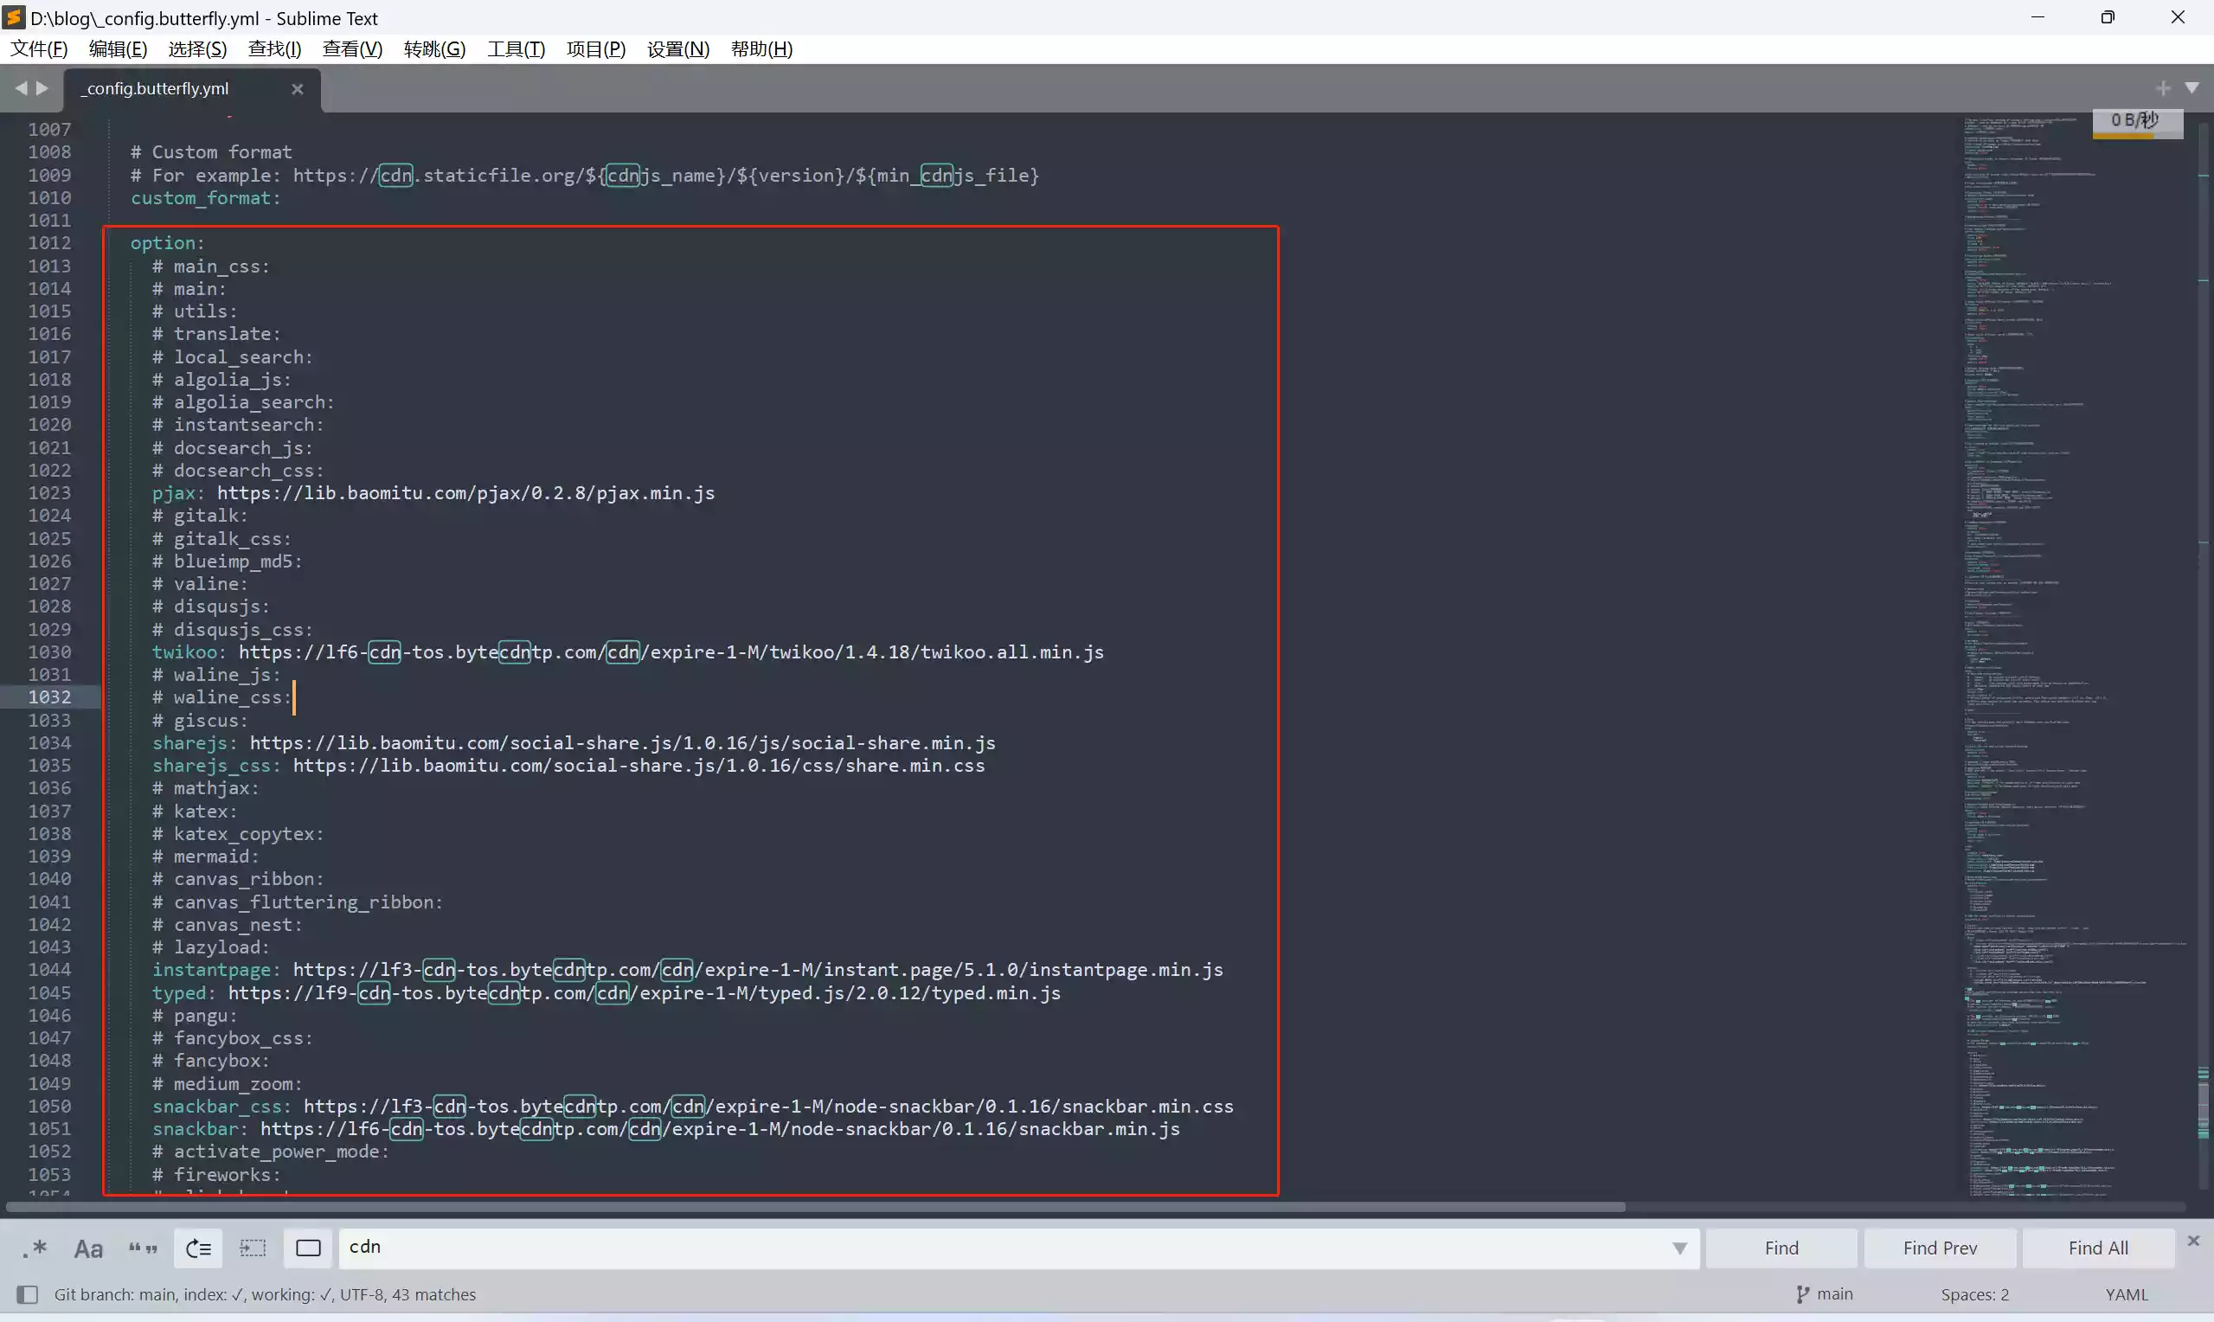Click the Sublime Text title bar icon
The height and width of the screenshot is (1322, 2214).
13,17
